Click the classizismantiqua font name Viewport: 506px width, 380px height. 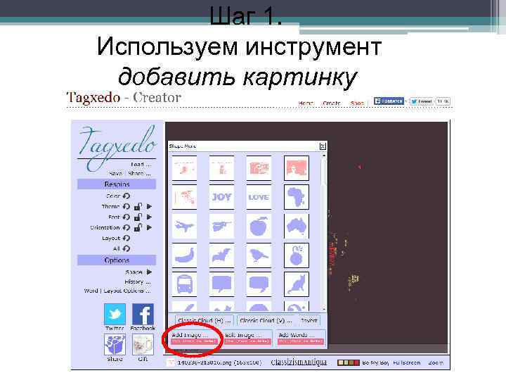pos(299,362)
